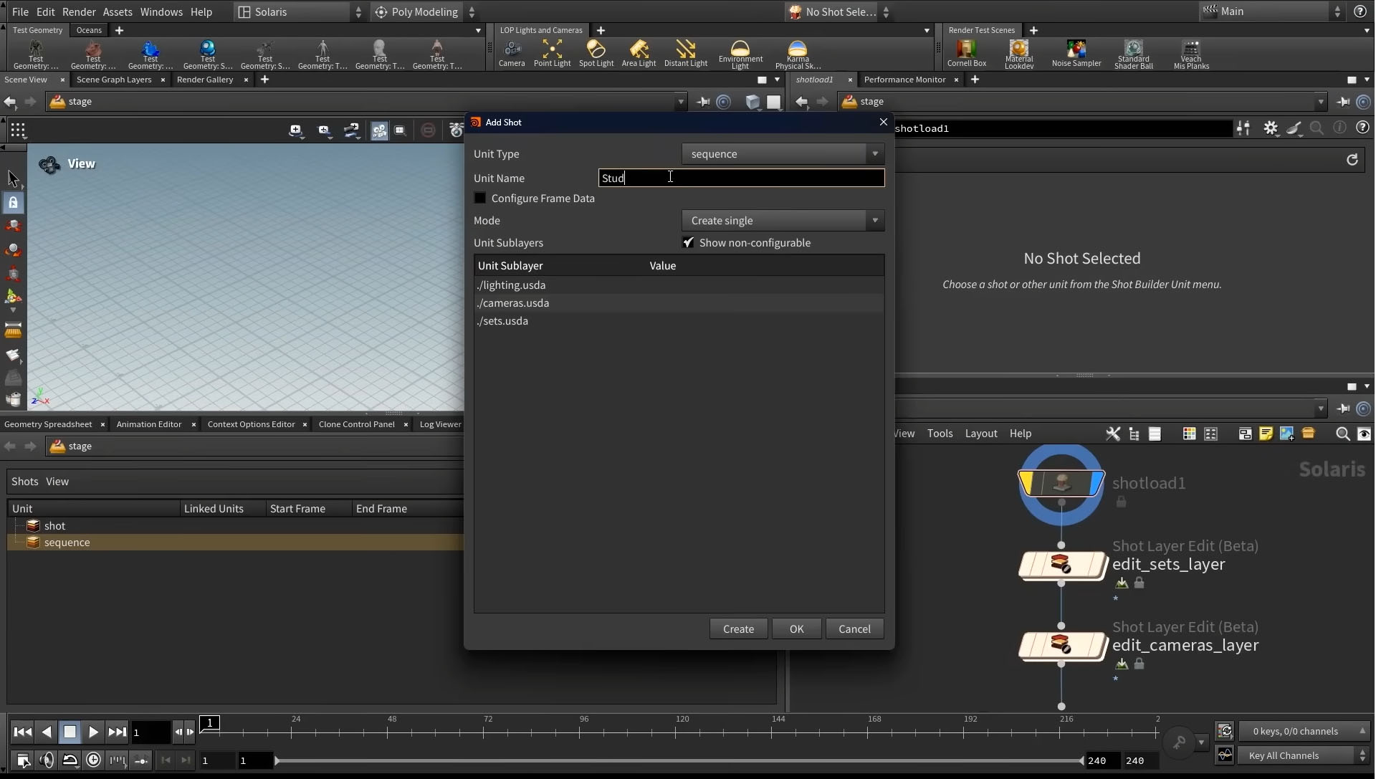1376x779 pixels.
Task: Load Noise Sampler test scene
Action: pyautogui.click(x=1076, y=54)
